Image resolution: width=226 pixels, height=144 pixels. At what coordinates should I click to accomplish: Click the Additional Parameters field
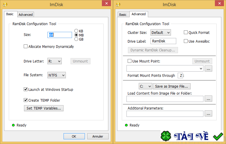tap(165, 114)
